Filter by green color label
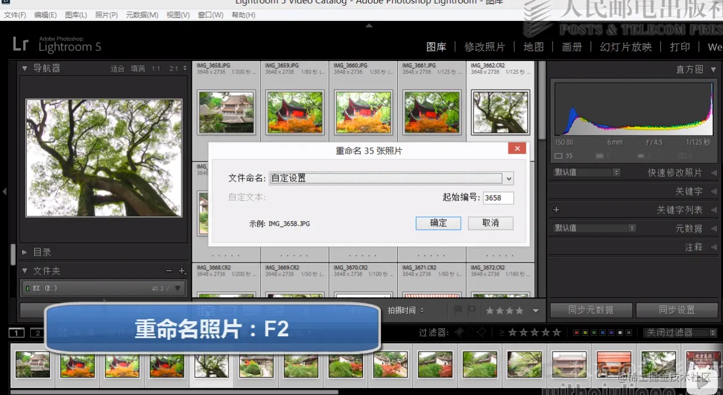 point(593,333)
